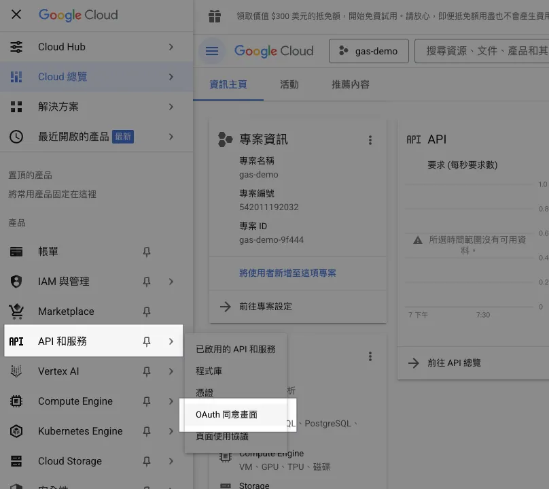Viewport: 549px width, 489px height.
Task: Click the Compute Engine chip icon
Action: coord(16,401)
